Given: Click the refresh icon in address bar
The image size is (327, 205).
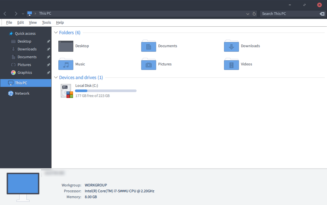Looking at the screenshot, I should pyautogui.click(x=255, y=14).
